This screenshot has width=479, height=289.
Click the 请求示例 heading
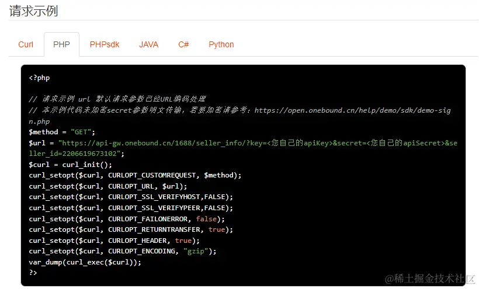[34, 11]
